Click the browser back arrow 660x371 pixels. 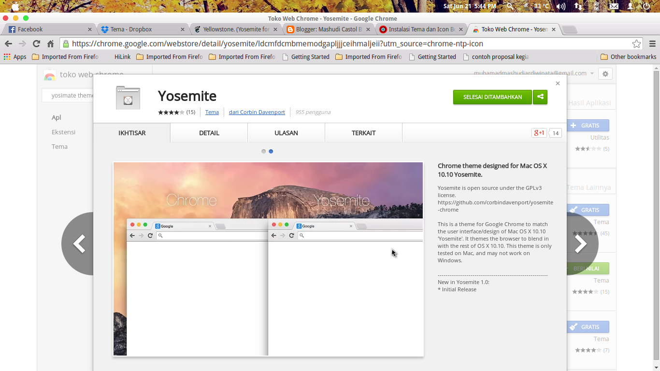[8, 43]
